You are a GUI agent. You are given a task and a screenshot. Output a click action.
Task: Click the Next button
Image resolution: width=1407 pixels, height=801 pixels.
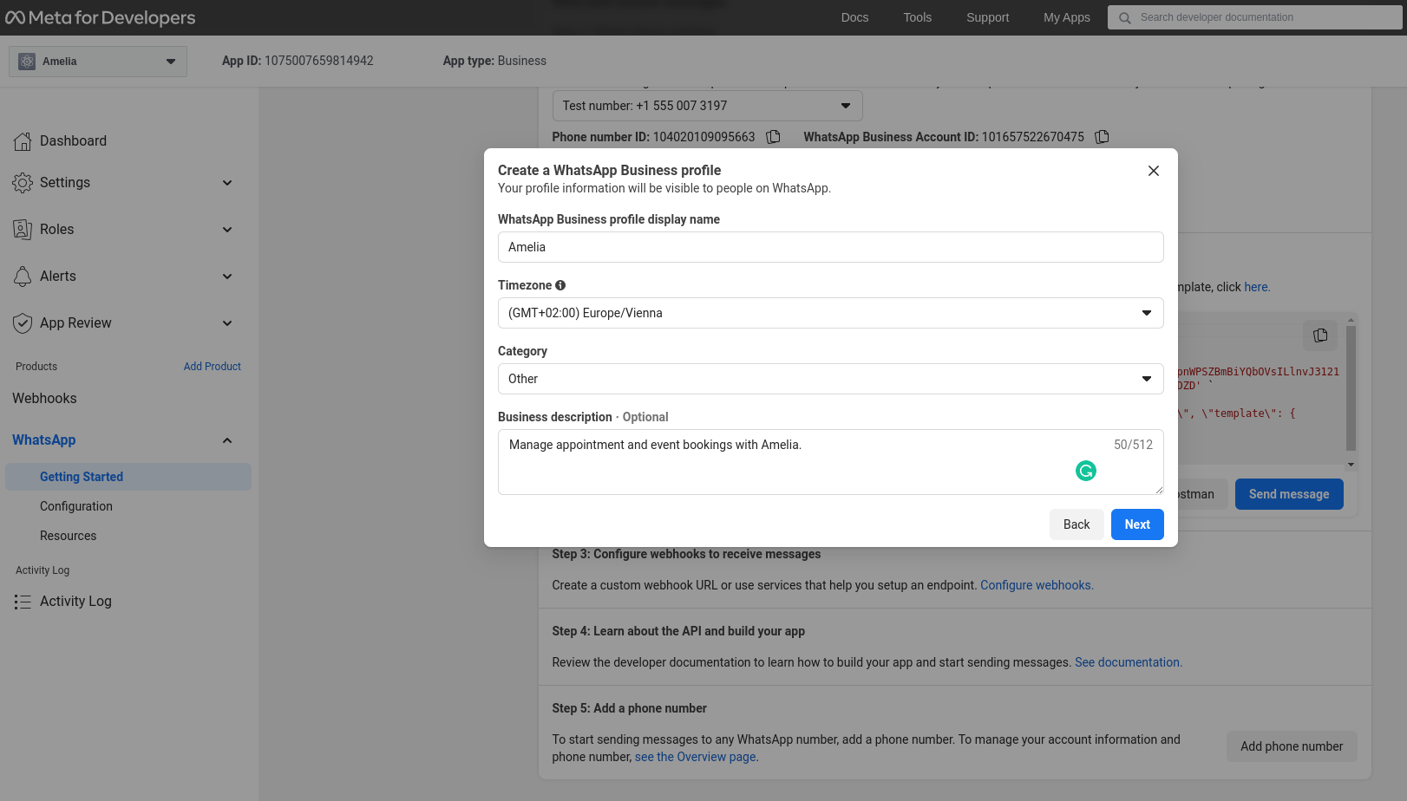(x=1137, y=524)
